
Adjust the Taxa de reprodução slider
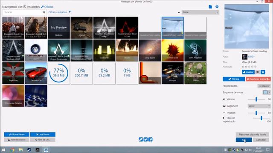[261, 118]
